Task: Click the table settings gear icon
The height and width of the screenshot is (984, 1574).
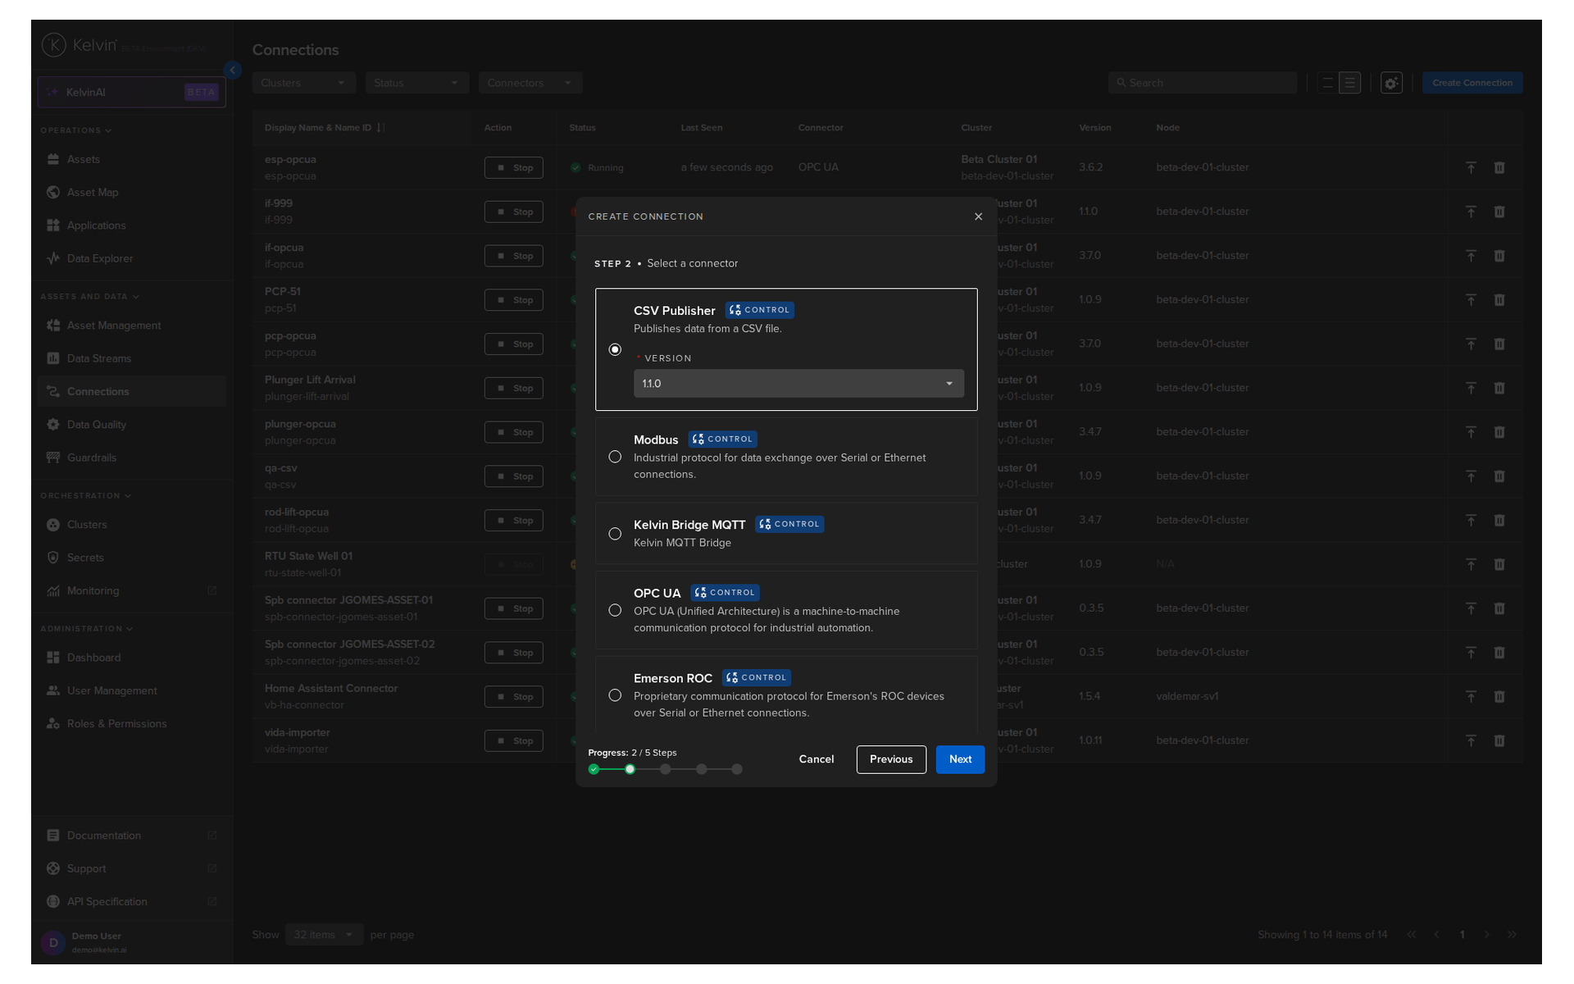Action: (1391, 83)
